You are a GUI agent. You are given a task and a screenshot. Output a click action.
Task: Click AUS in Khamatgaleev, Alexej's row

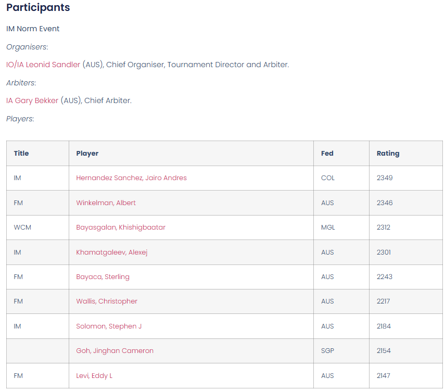327,252
